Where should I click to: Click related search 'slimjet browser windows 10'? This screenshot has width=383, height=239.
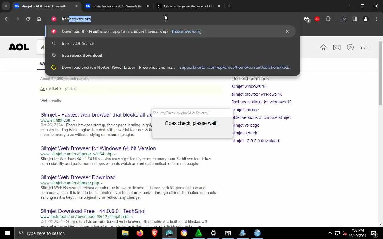point(257,94)
